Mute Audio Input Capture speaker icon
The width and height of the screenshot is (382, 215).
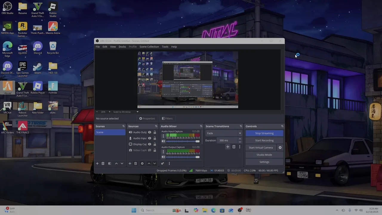[x=163, y=141]
